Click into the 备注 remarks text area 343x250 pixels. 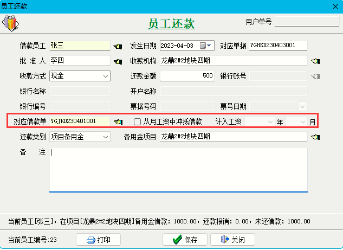(x=178, y=169)
